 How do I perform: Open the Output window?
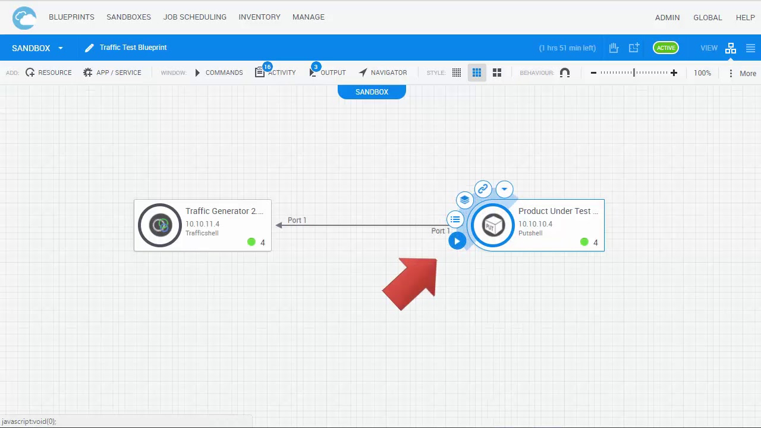click(x=328, y=73)
